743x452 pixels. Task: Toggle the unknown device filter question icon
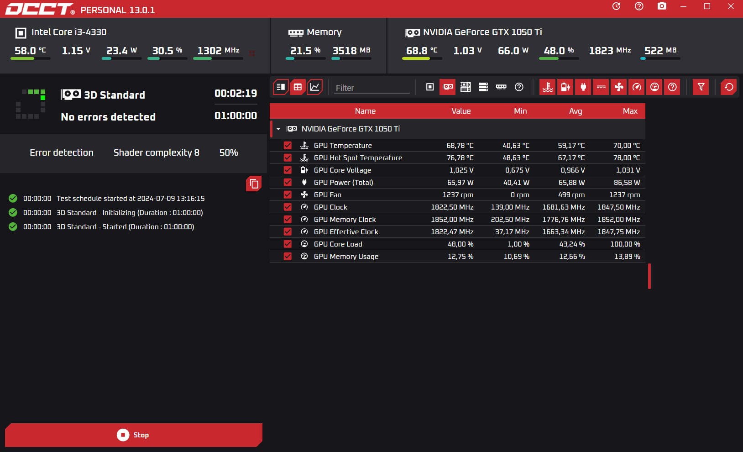tap(519, 87)
